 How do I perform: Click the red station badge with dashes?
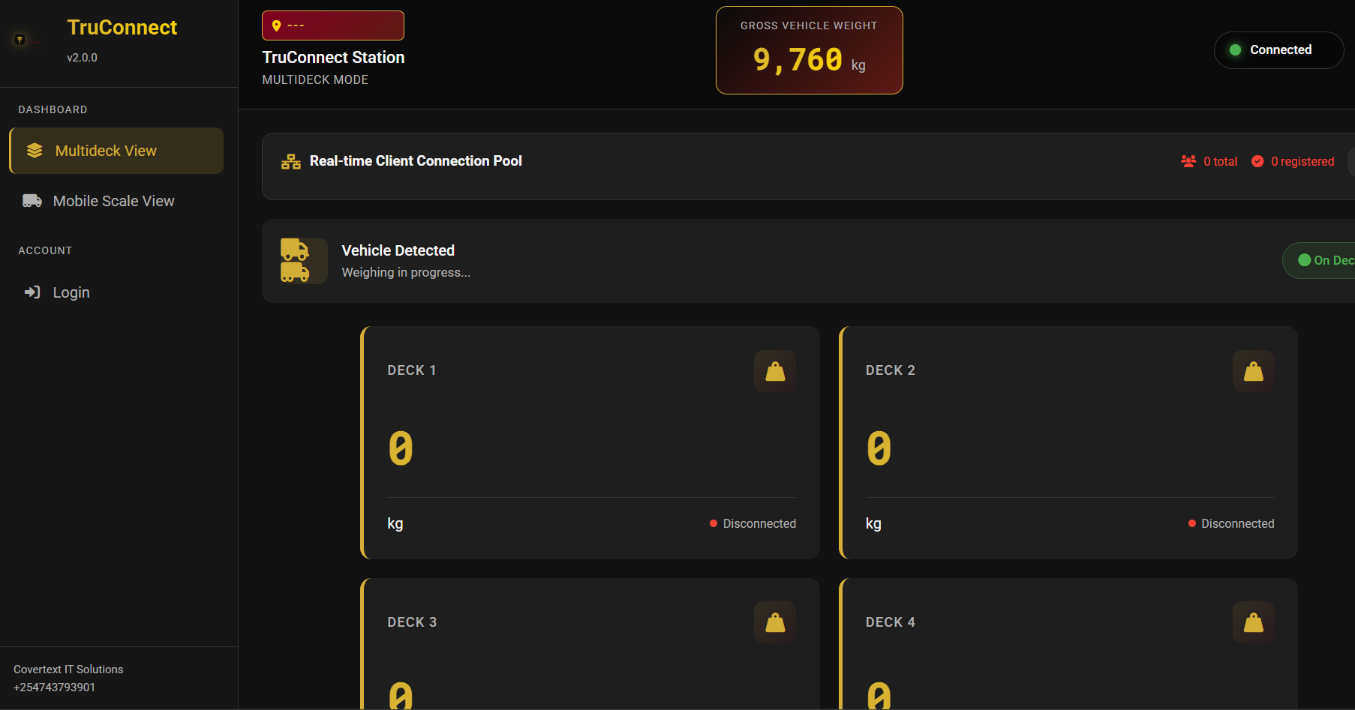click(333, 25)
